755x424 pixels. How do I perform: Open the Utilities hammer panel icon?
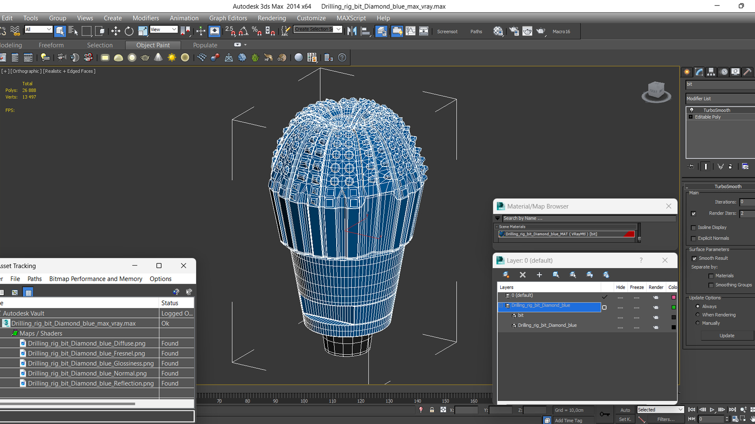(x=748, y=72)
